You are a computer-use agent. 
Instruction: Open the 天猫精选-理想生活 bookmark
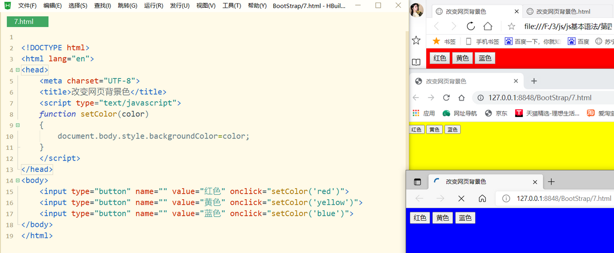[547, 113]
